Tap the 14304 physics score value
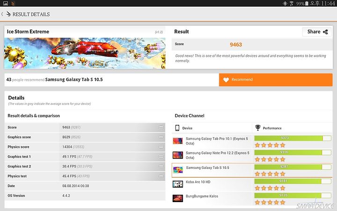This screenshot has height=211, width=337. [x=67, y=147]
